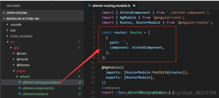Expand the @mock folder arrow

tap(14, 59)
